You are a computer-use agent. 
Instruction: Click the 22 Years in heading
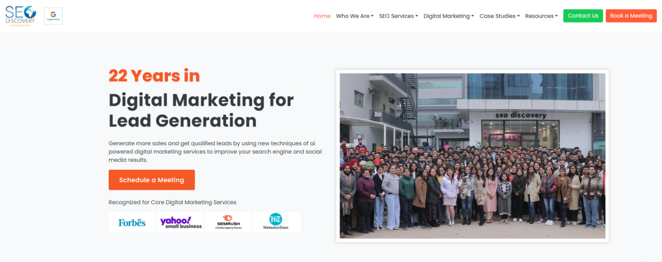(154, 76)
